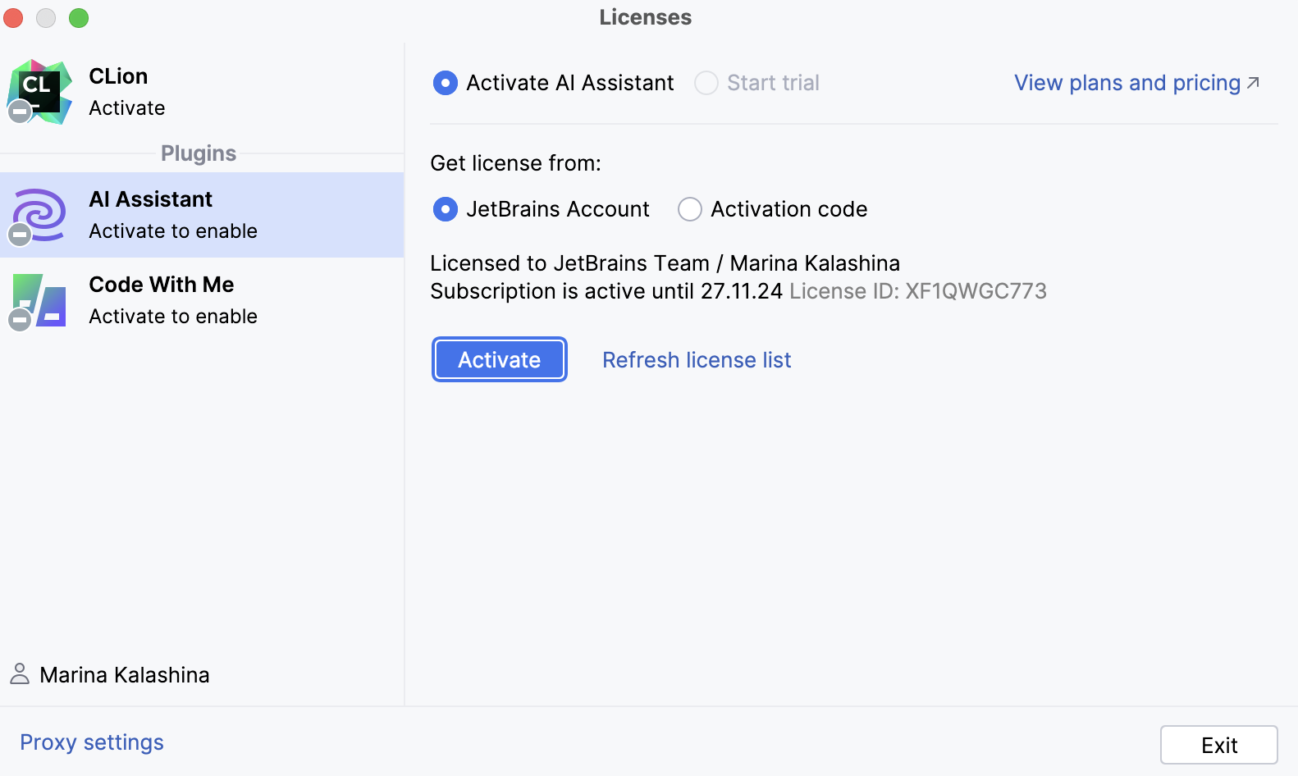Click the Exit button
Screen dimensions: 1298x776
click(1219, 745)
